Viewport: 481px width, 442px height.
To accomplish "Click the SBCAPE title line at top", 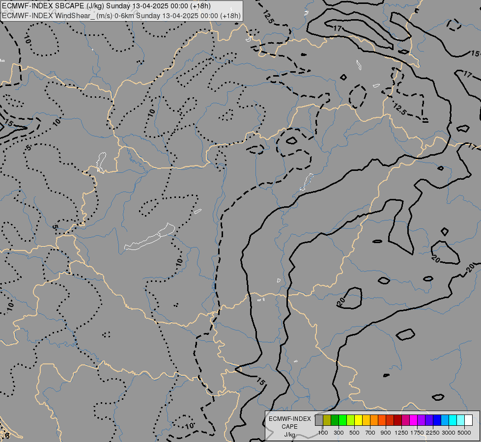I will 106,6.
